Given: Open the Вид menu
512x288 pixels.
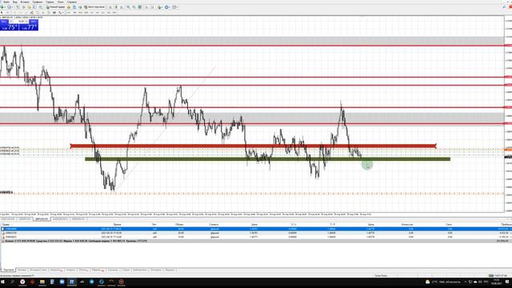Looking at the screenshot, I should 14,2.
